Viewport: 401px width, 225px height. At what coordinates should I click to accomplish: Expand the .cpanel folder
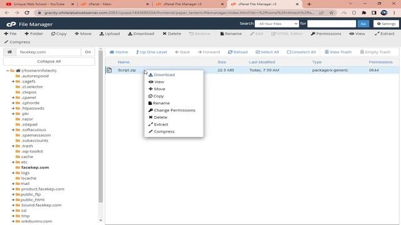tap(13, 97)
